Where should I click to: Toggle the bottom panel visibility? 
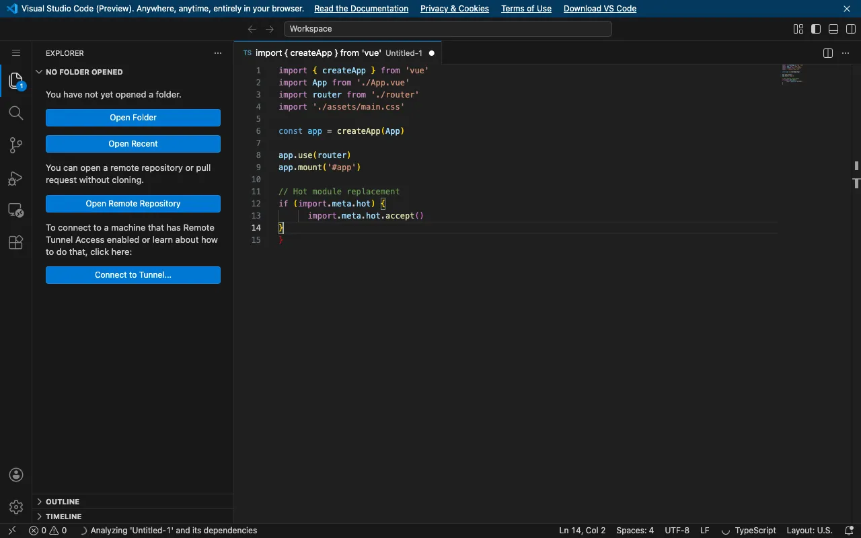[833, 29]
